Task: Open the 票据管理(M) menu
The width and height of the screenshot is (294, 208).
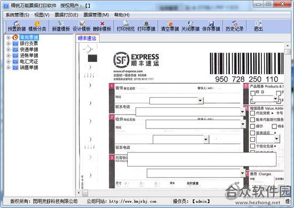Action: click(x=96, y=15)
